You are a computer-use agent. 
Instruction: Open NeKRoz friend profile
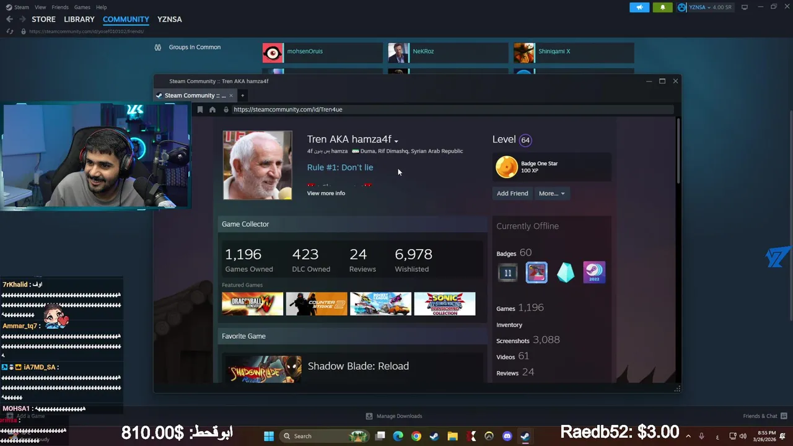pos(447,53)
